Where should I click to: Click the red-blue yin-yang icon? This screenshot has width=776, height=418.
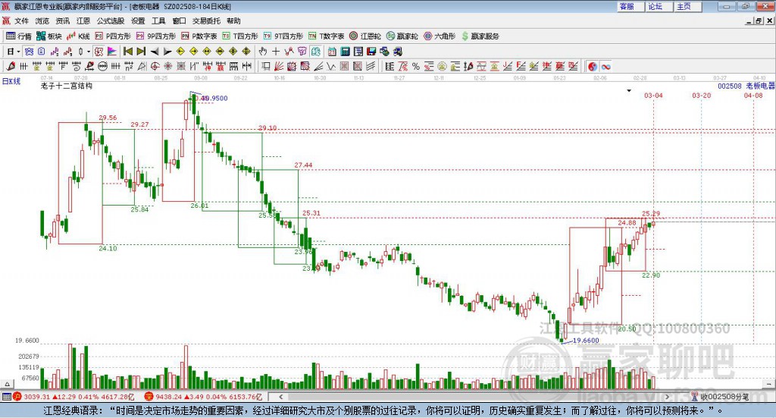[593, 66]
